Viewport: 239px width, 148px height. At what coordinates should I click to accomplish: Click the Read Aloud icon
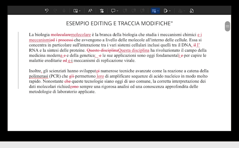point(90,10)
